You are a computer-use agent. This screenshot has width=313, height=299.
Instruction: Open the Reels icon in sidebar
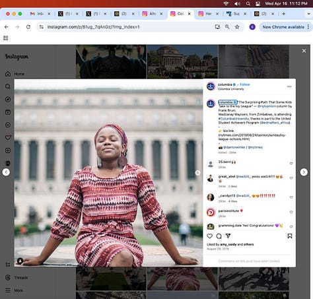(x=8, y=112)
